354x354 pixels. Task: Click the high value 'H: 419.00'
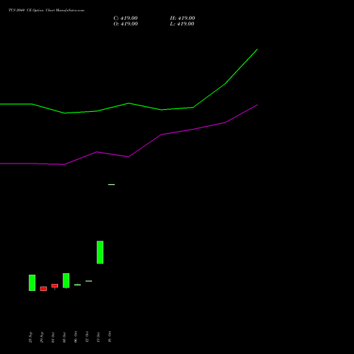pos(183,18)
